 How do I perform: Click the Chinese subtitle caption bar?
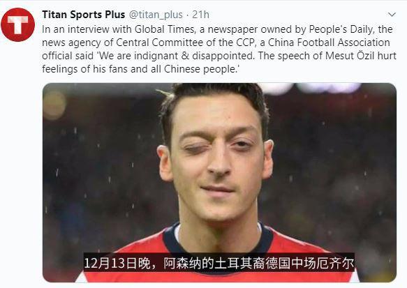click(x=219, y=263)
